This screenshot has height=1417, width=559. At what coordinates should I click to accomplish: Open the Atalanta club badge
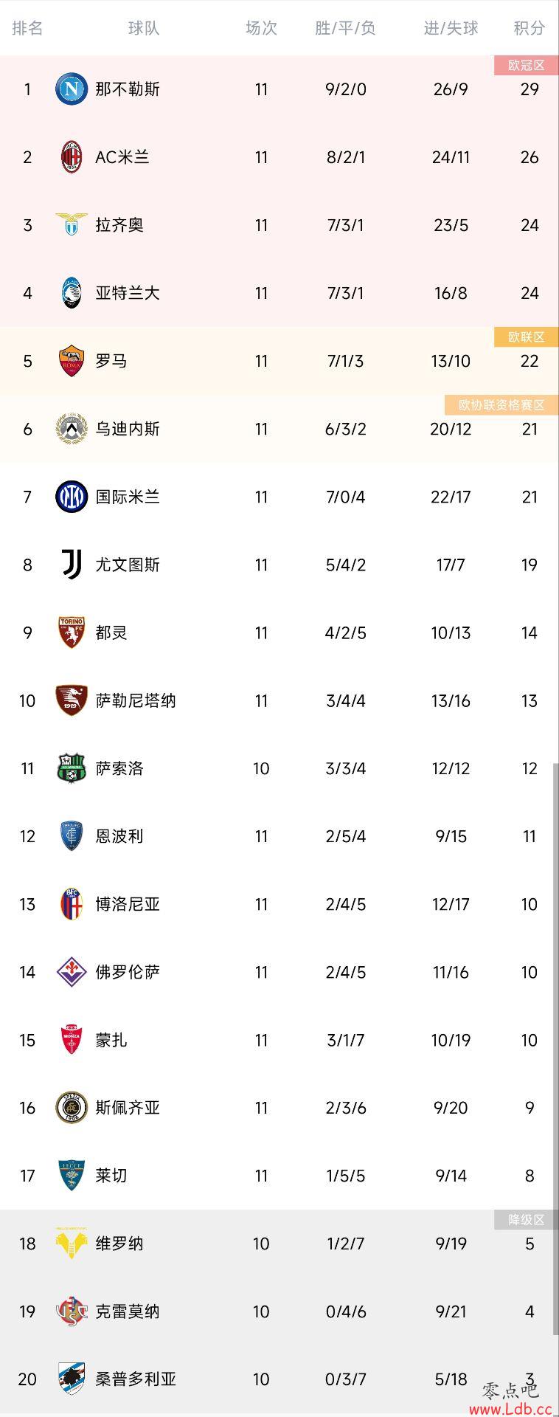pyautogui.click(x=72, y=293)
